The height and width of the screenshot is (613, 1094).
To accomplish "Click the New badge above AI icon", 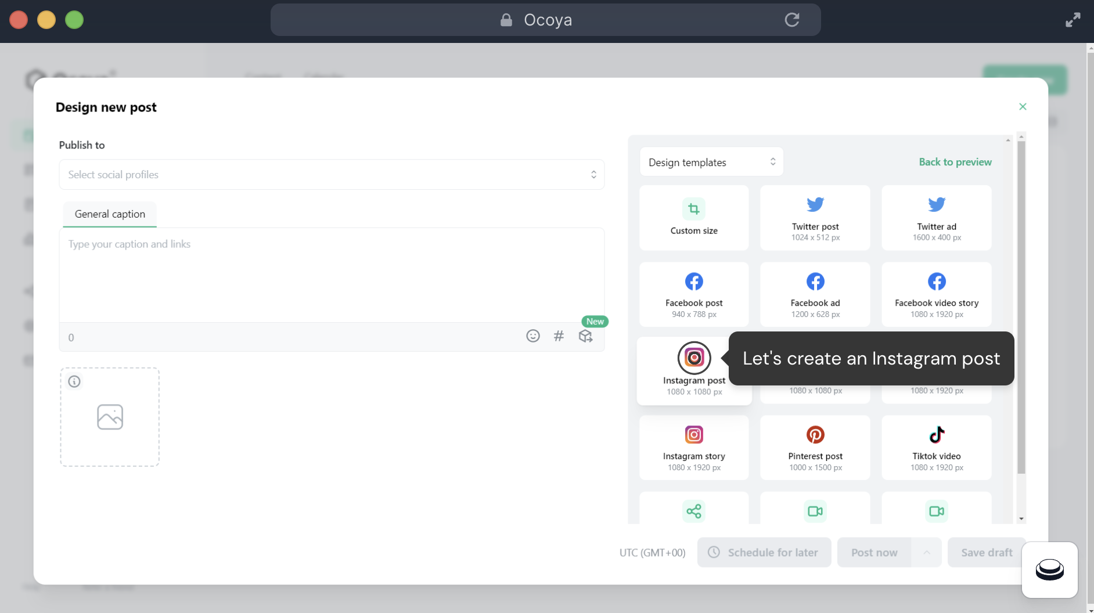I will coord(595,322).
